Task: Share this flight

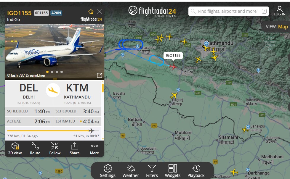Action: coord(75,149)
